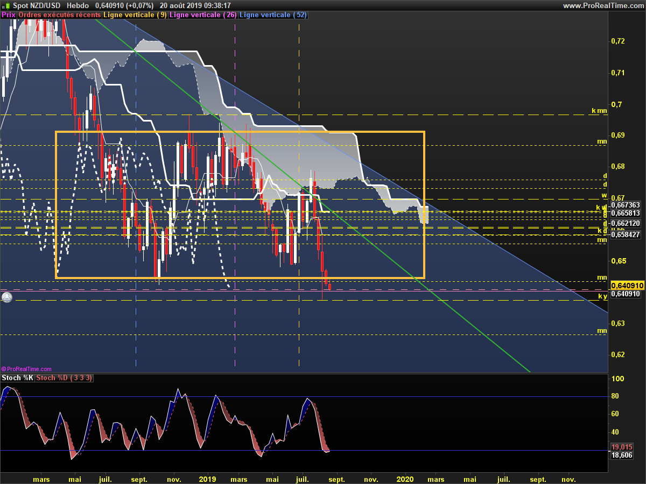Viewport: 646px width, 484px height.
Task: Open the Stoch %D (3 3 3) label
Action: [x=64, y=378]
